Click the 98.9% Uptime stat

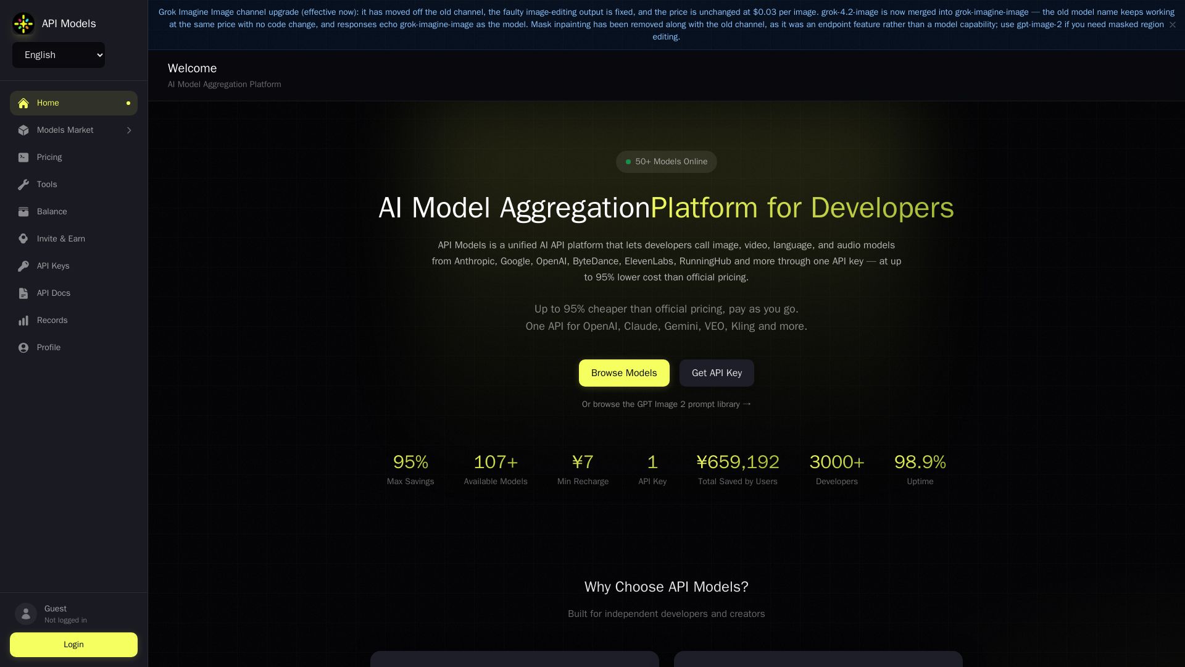click(x=920, y=469)
